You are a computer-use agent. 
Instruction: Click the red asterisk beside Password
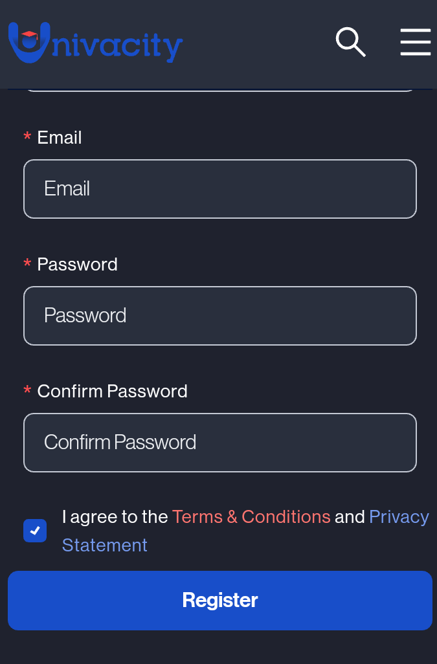coord(28,264)
